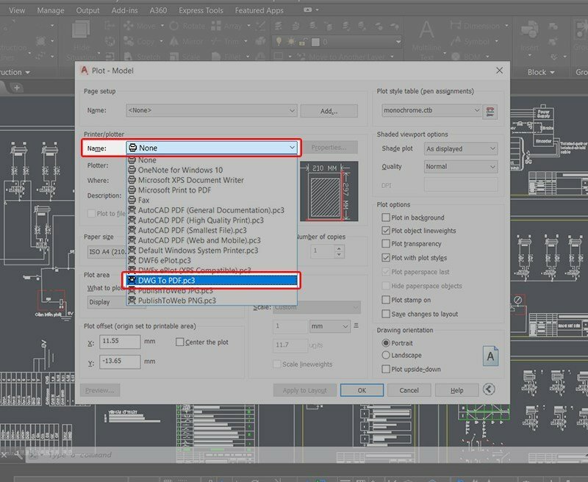Increase number of copies with the stepper
The width and height of the screenshot is (588, 482).
pos(340,247)
